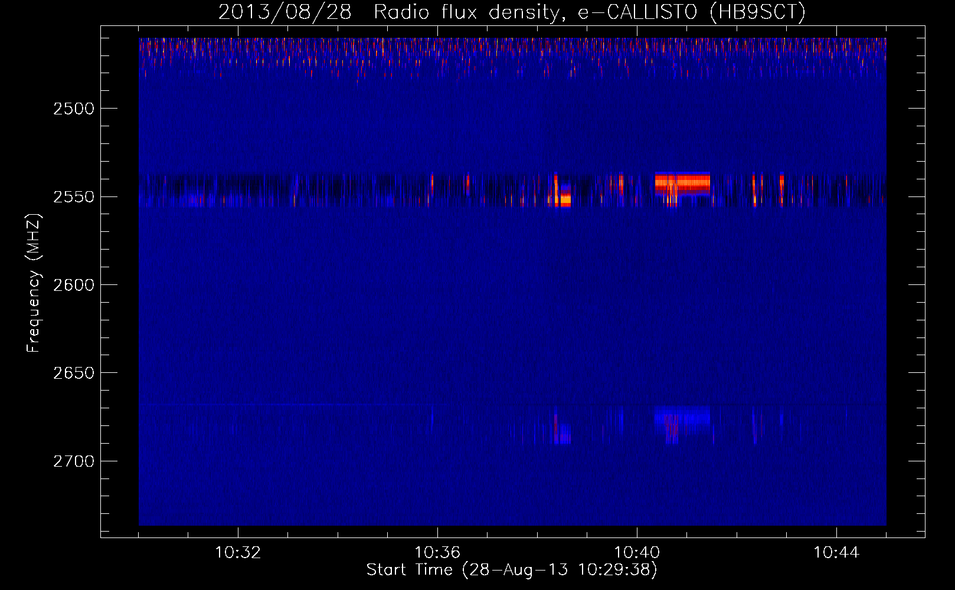Click the 2700 frequency tick label

tap(74, 461)
